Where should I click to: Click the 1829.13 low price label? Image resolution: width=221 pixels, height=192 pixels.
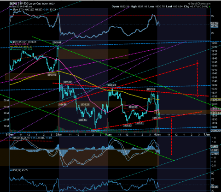128,126
